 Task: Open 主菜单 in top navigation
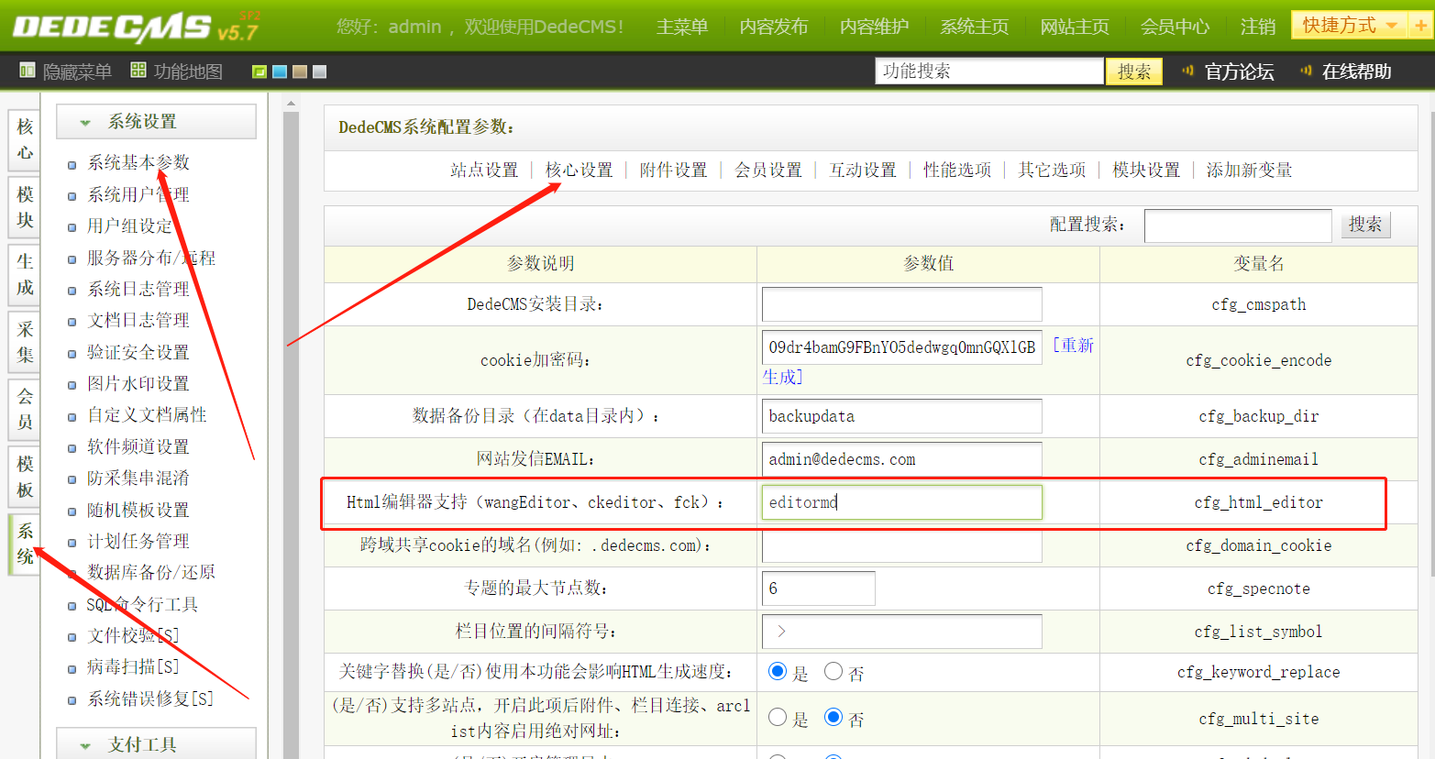click(x=682, y=27)
